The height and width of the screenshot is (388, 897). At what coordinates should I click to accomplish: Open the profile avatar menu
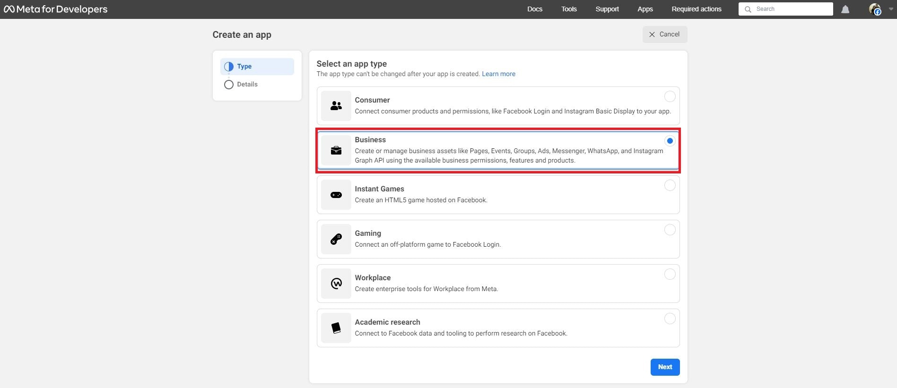(875, 9)
